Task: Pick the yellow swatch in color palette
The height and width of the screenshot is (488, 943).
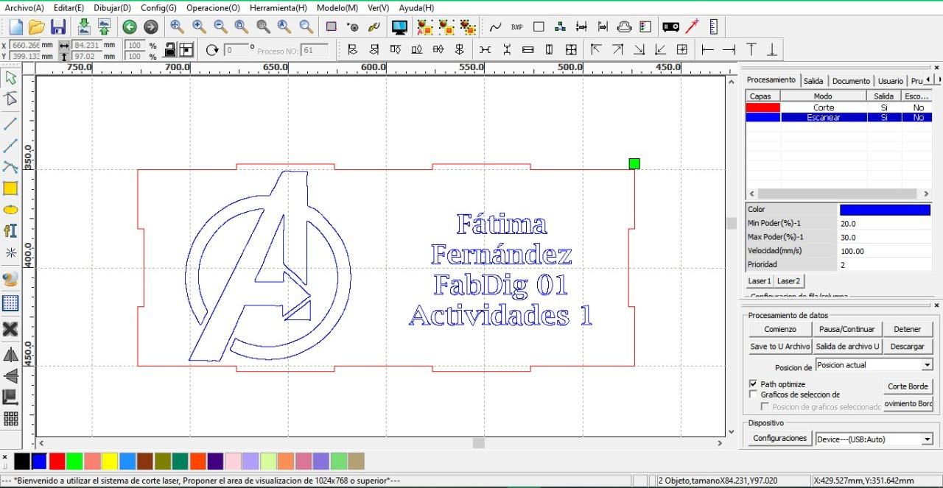Action: (110, 462)
